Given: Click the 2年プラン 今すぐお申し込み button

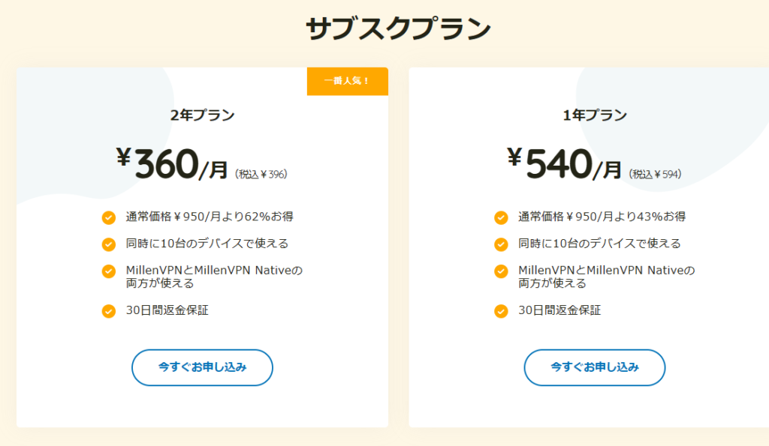Looking at the screenshot, I should (202, 367).
